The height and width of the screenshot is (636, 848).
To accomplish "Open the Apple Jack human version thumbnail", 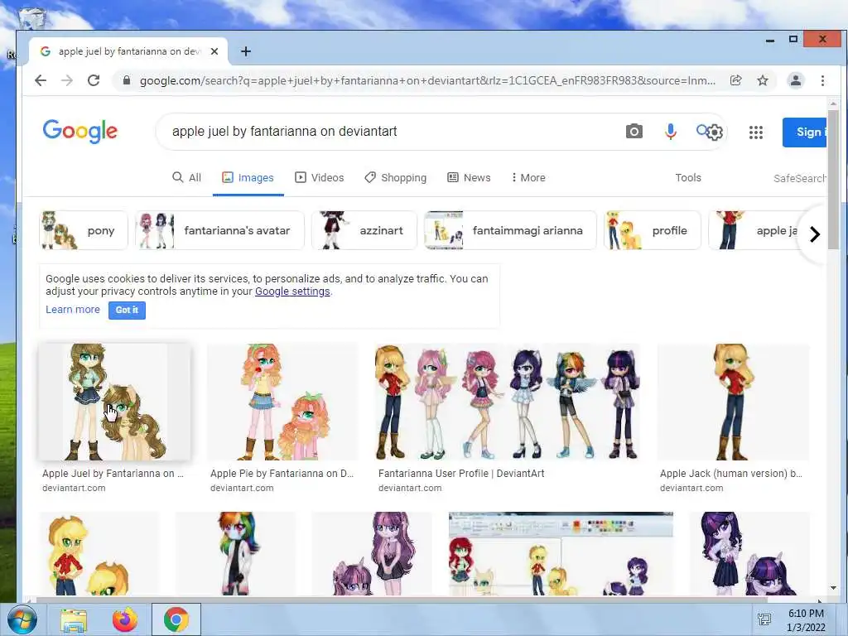I will click(x=734, y=402).
